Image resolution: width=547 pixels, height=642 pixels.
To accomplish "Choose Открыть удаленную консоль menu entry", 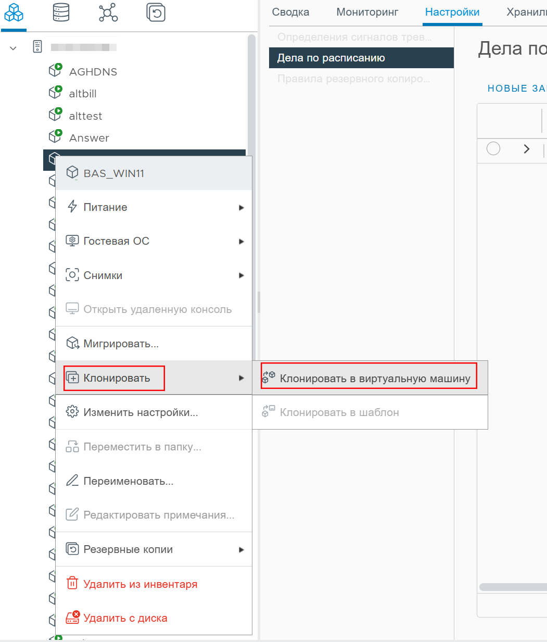I will click(154, 309).
